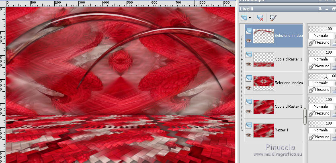Open Normale blend mode dropdown of highlighted top layer
Screen dimensions: 336x163
click(x=322, y=36)
